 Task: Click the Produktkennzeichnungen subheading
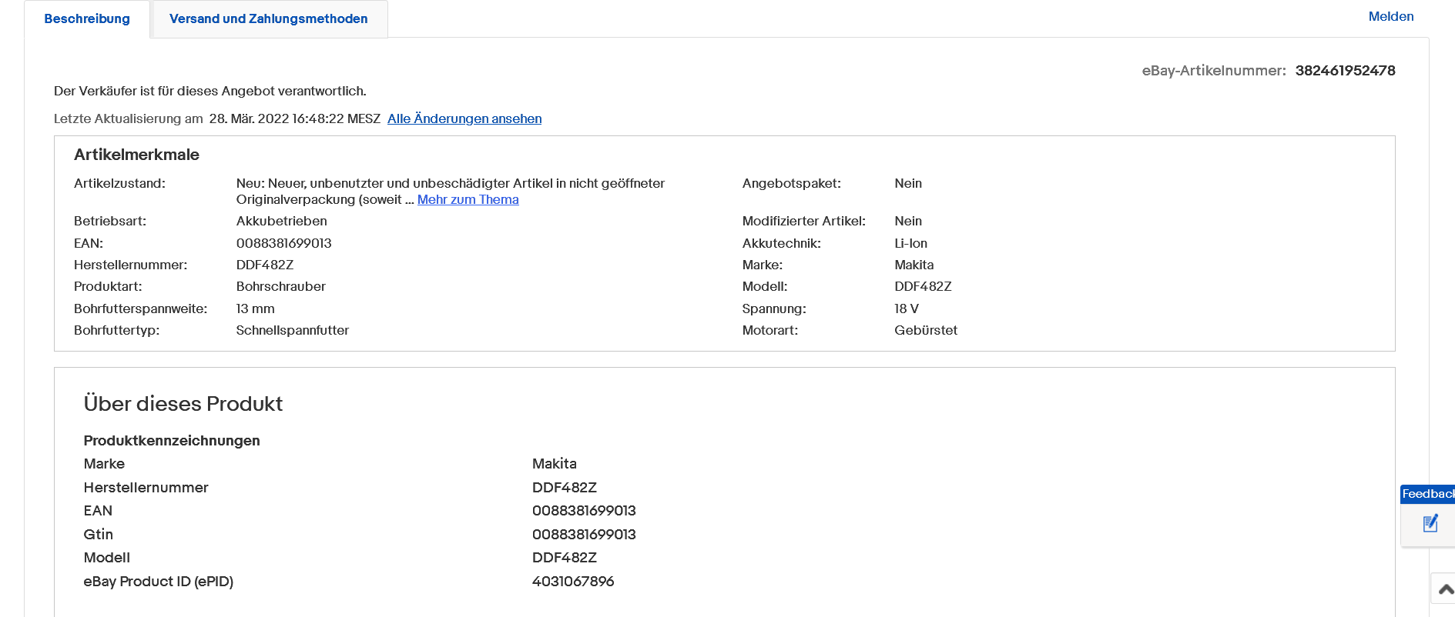coord(172,441)
